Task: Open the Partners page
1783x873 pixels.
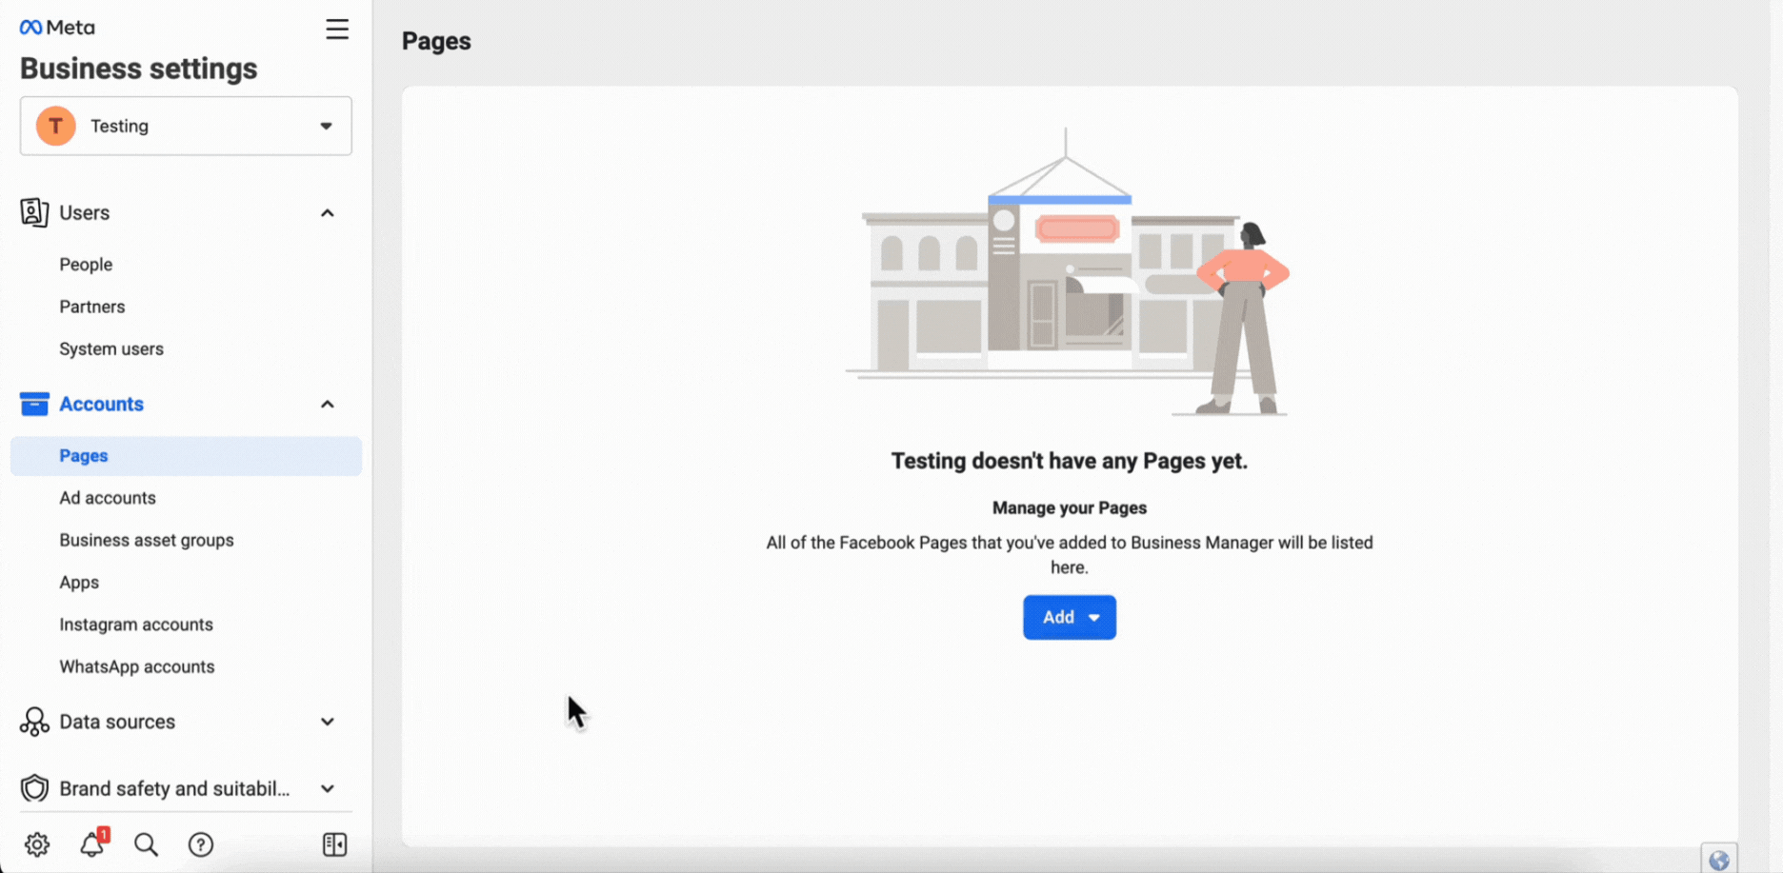Action: [92, 307]
